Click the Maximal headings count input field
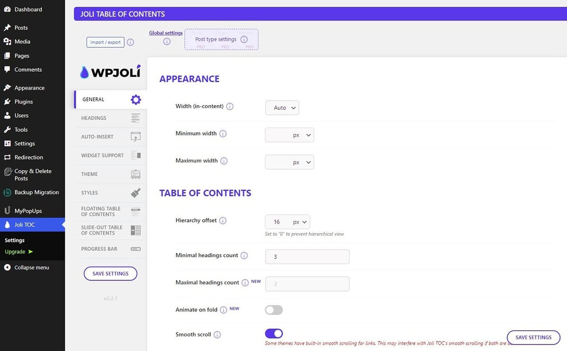 [x=308, y=284]
